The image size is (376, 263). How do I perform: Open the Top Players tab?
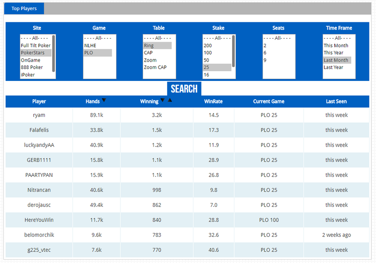[x=24, y=9]
